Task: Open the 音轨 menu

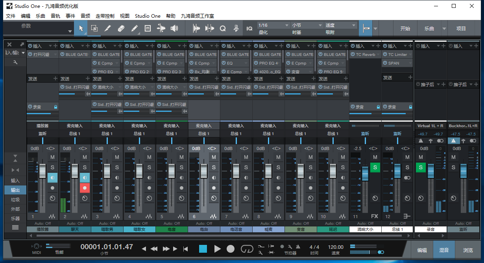Action: click(x=55, y=16)
